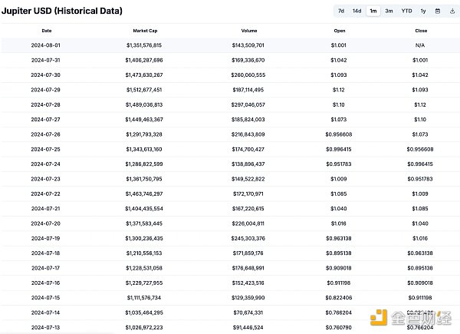The height and width of the screenshot is (334, 460).
Task: Click the Volume column header
Action: (x=248, y=31)
